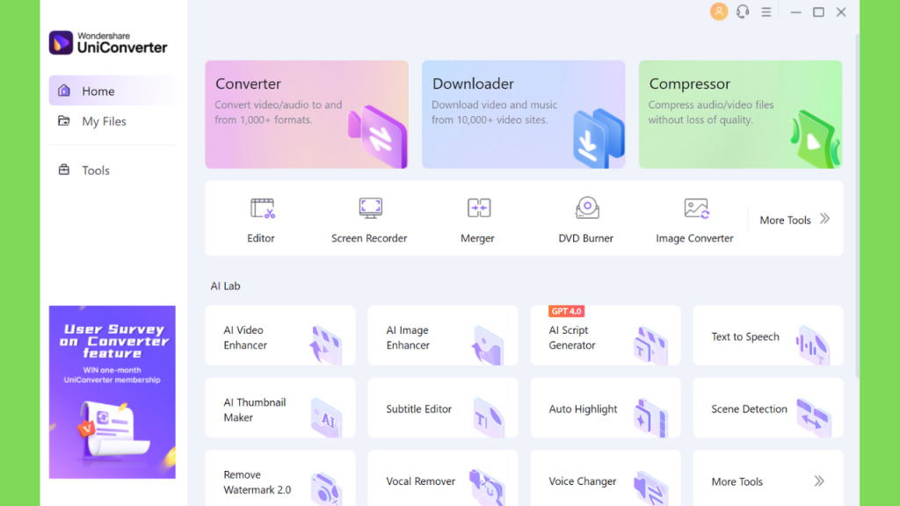Open the Tools section in sidebar
Viewport: 900px width, 506px height.
[95, 170]
